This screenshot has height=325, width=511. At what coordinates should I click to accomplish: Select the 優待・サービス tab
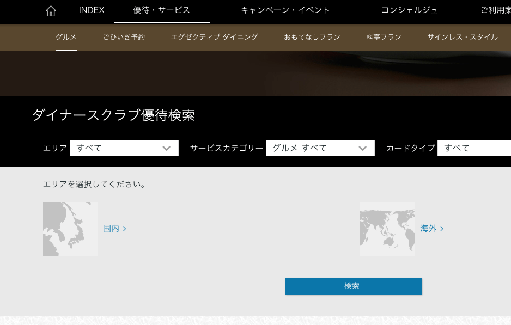pos(162,10)
